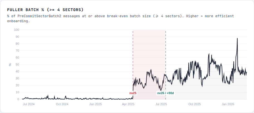This screenshot has width=254, height=113.
Task: Select the Jul 2024 x-axis label
Action: coord(29,104)
